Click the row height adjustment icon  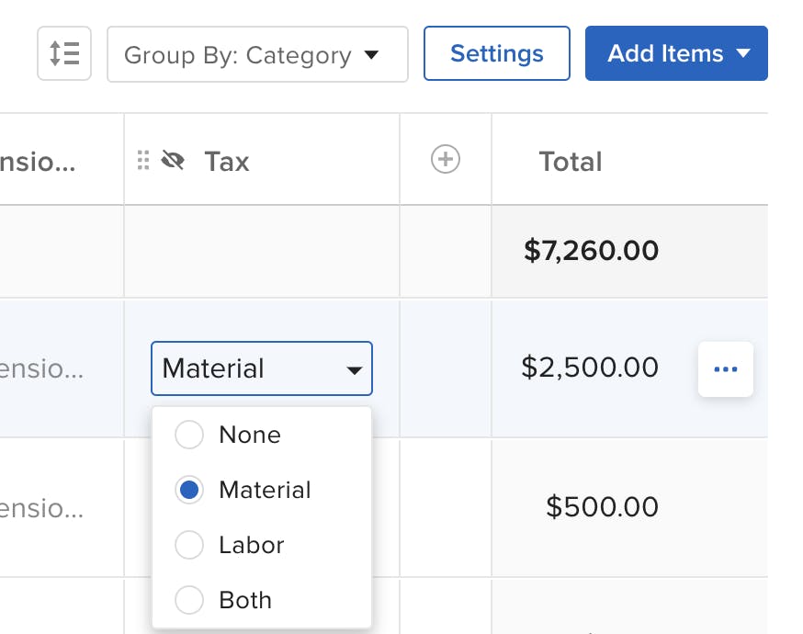63,53
